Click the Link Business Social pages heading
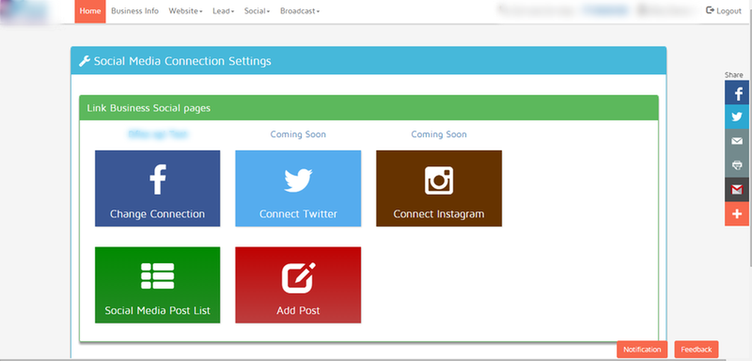752x361 pixels. coord(149,108)
